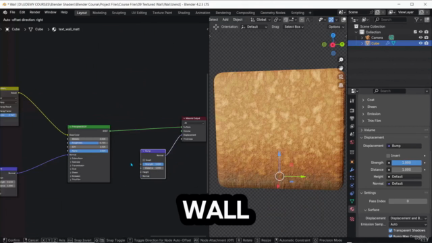Open the Tool properties tab
Image resolution: width=432 pixels, height=243 pixels.
point(352,101)
